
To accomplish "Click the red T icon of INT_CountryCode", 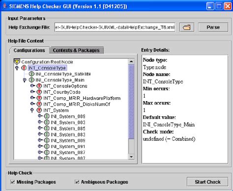I will pos(39,92).
